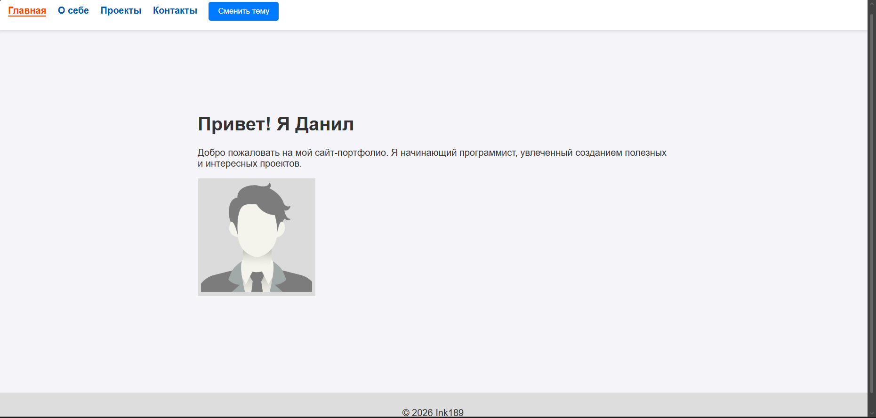This screenshot has width=876, height=418.
Task: Click the word Добро starting the paragraph
Action: pos(211,153)
